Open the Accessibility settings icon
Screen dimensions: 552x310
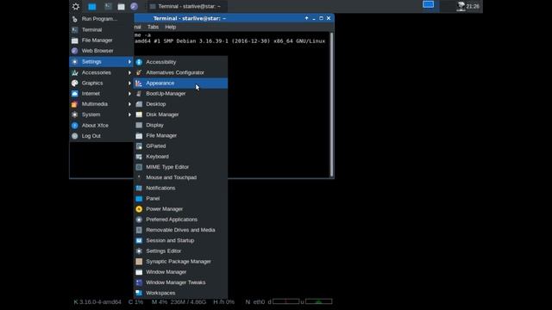point(139,62)
